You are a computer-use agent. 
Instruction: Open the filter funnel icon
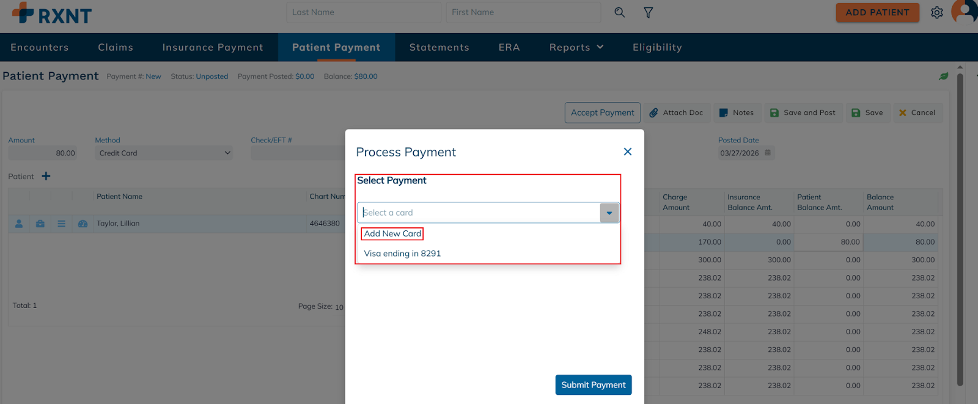coord(649,12)
